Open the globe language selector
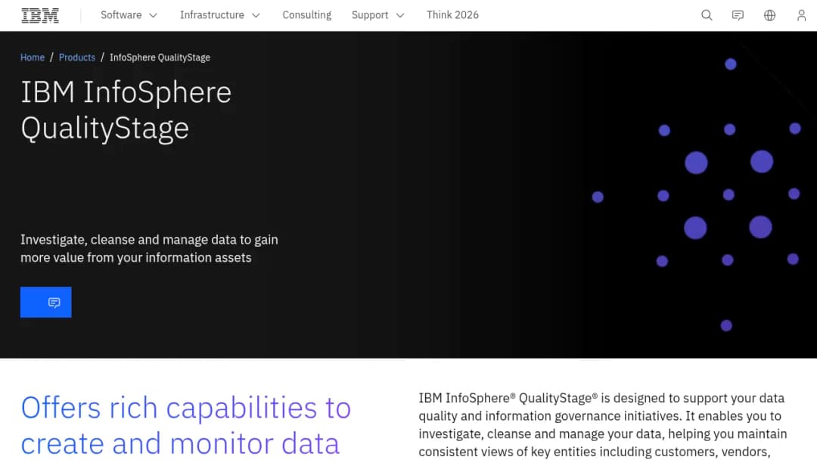 (x=769, y=15)
